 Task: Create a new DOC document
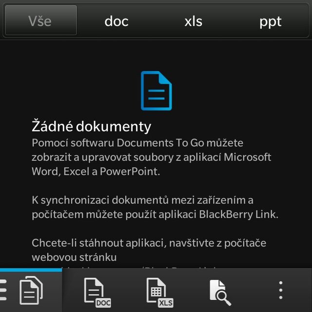(x=97, y=292)
